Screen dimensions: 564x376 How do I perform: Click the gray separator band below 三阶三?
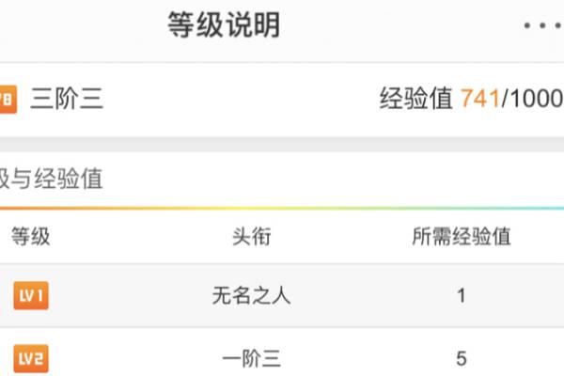282,144
